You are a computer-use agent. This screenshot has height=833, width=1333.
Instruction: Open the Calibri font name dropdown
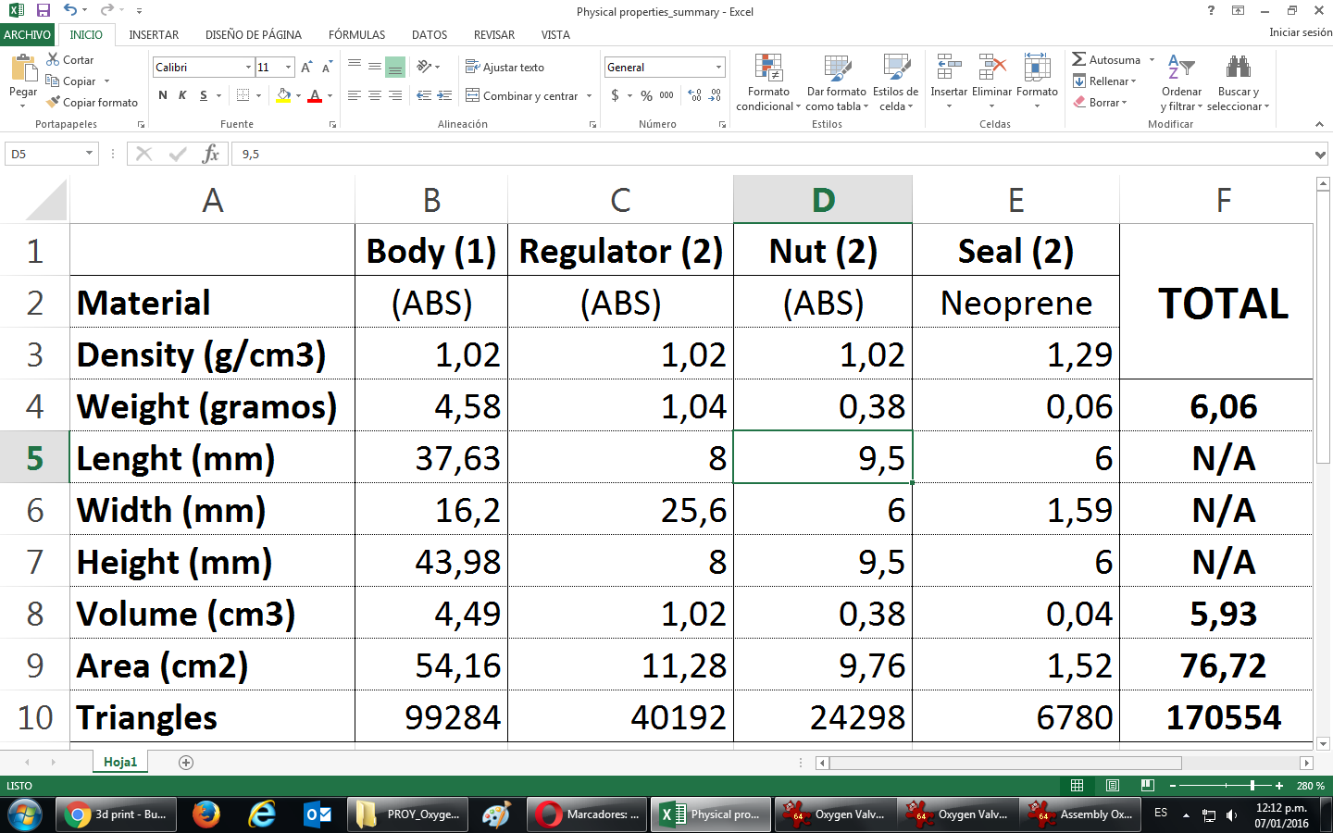[x=248, y=68]
